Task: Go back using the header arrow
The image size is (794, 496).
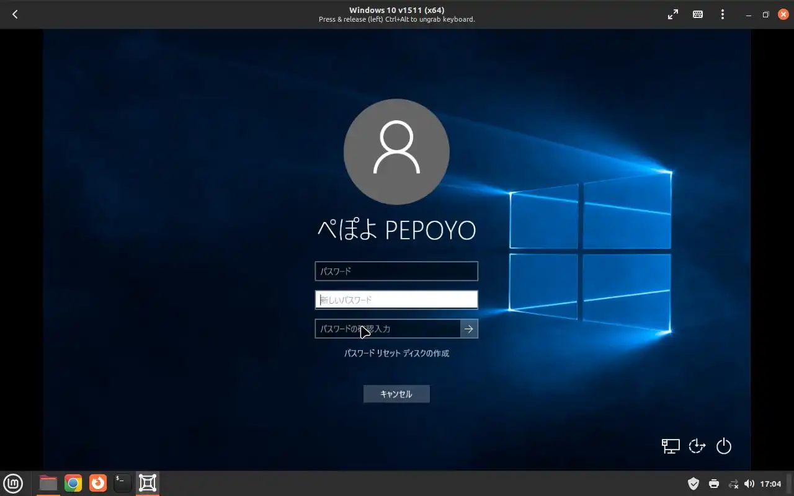Action: pyautogui.click(x=15, y=14)
